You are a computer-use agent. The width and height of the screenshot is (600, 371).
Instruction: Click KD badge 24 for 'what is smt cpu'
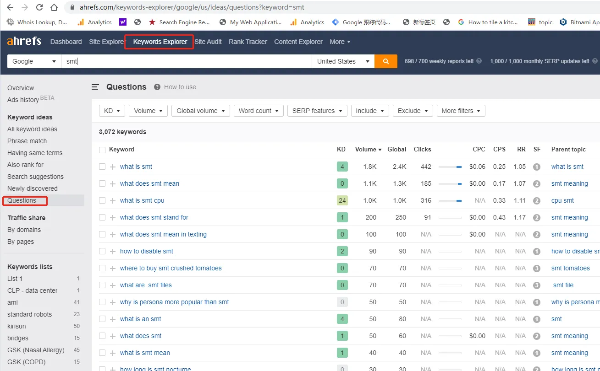[x=342, y=200]
